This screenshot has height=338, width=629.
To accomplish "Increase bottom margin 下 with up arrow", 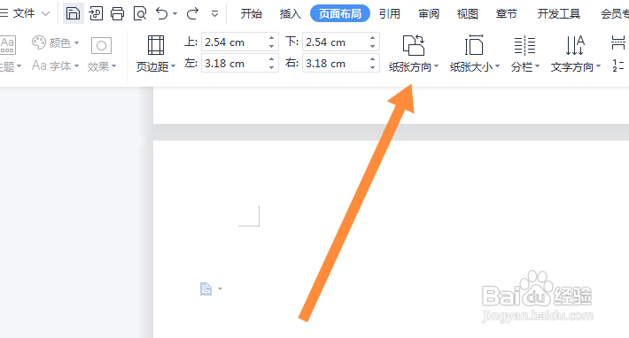I will [373, 38].
